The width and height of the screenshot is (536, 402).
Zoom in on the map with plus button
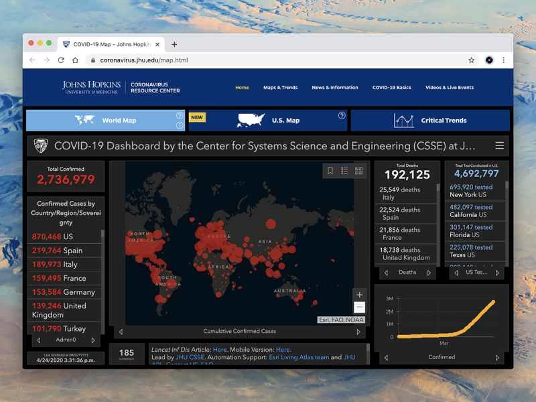360,295
